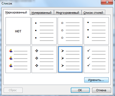The width and height of the screenshot is (115, 96).
Task: Switch to the Маркированный tab
Action: (x=16, y=12)
